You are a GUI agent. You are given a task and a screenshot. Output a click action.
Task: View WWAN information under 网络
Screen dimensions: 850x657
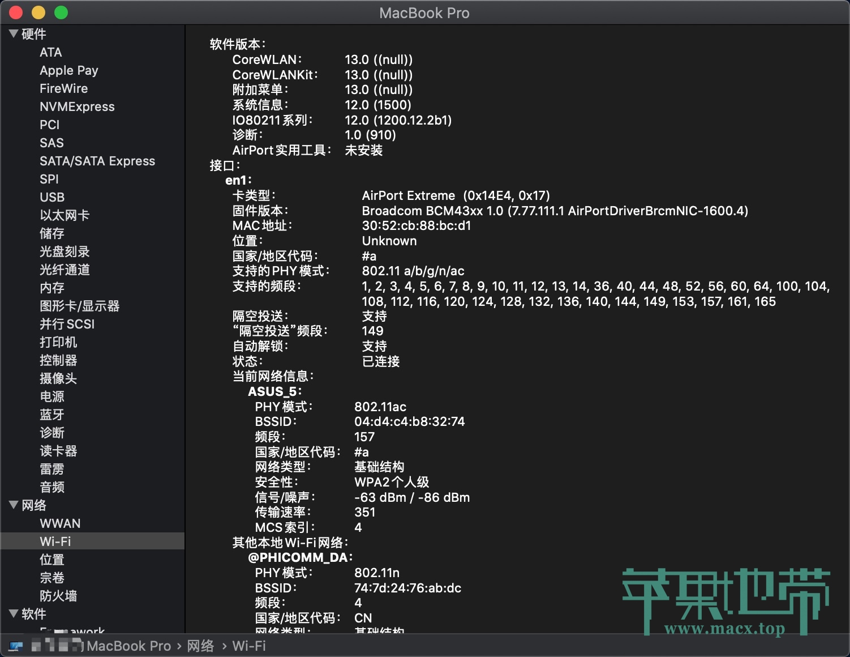click(x=60, y=523)
